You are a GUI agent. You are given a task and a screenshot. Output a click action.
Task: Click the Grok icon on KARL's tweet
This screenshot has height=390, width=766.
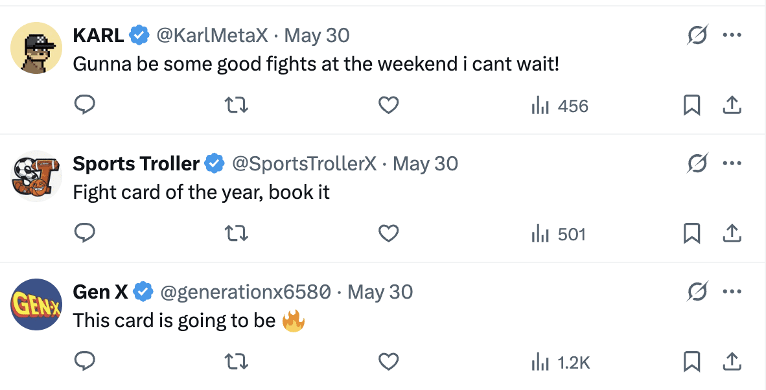click(x=698, y=35)
